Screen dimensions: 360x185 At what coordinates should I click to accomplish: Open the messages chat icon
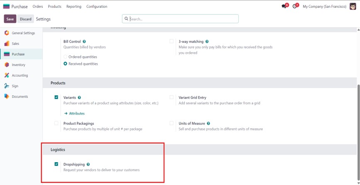click(284, 7)
